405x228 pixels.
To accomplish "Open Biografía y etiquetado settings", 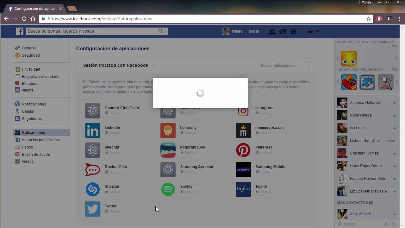I will (40, 77).
